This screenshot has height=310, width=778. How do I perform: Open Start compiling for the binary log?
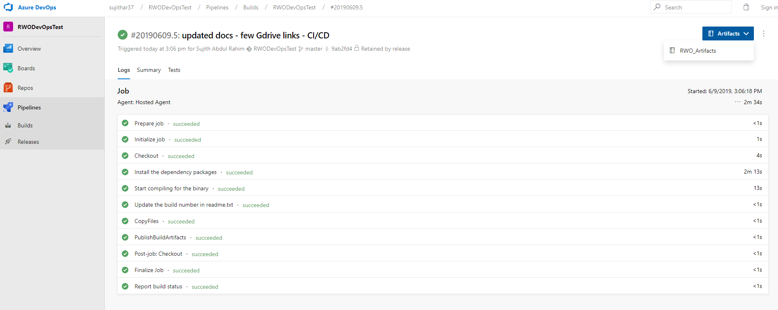(x=443, y=188)
